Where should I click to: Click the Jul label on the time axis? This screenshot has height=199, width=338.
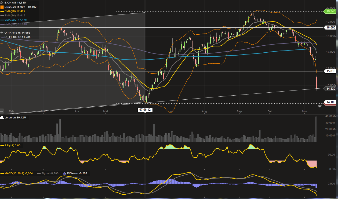(x=171, y=111)
